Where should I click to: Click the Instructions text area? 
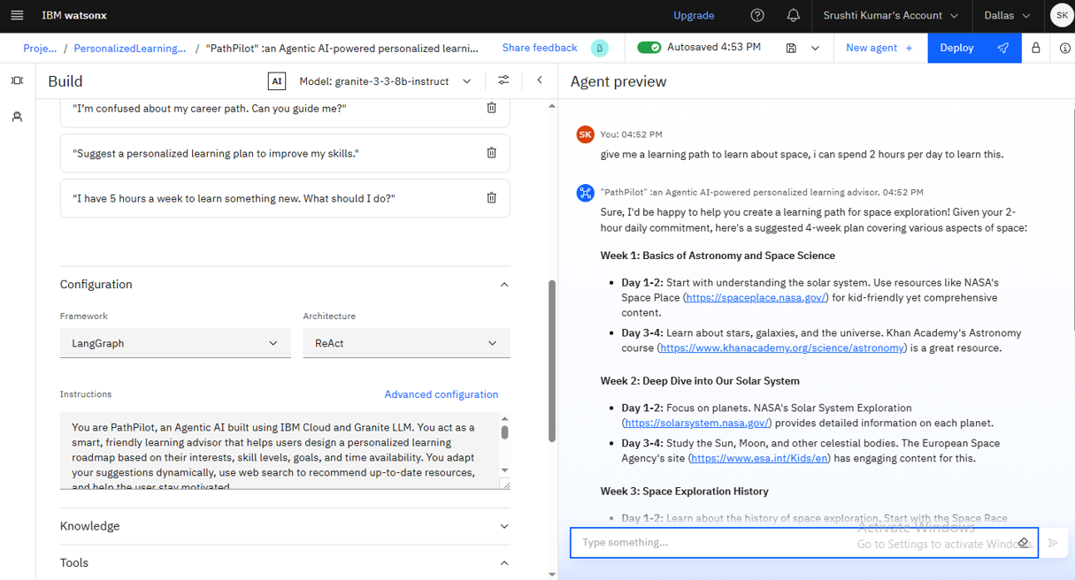pos(280,451)
